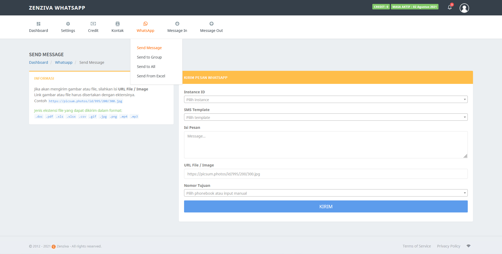This screenshot has height=254, width=502.
Task: Click the Credit money icon
Action: point(93,24)
